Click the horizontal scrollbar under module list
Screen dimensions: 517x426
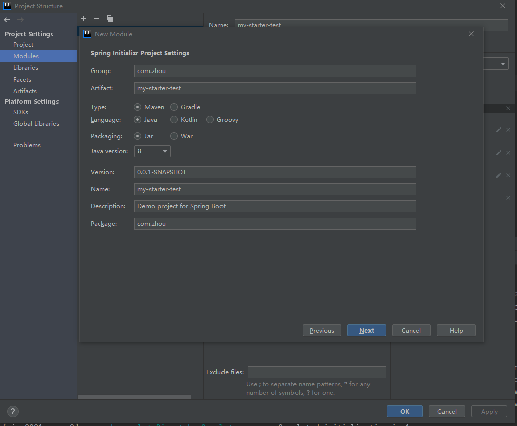coord(134,397)
